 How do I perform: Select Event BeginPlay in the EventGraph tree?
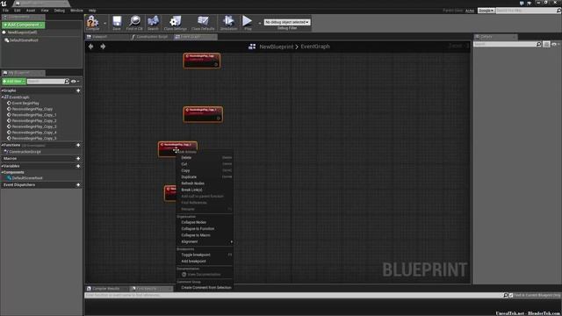[25, 104]
